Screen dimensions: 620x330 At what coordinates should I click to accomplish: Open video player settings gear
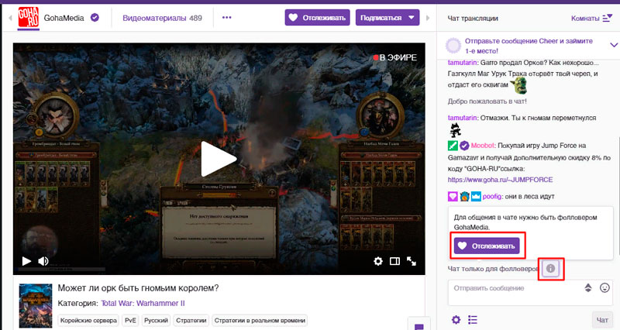pos(378,261)
